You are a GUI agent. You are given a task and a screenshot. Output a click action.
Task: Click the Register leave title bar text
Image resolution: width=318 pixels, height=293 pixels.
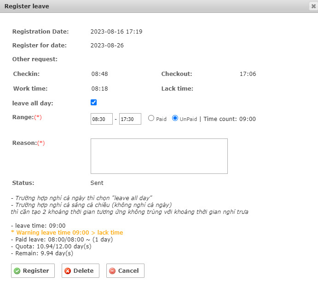point(27,6)
